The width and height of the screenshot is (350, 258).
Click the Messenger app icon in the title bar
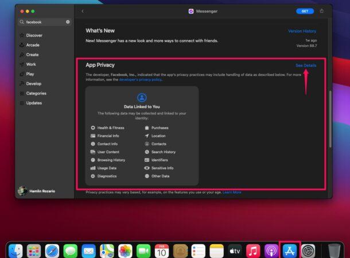click(191, 11)
